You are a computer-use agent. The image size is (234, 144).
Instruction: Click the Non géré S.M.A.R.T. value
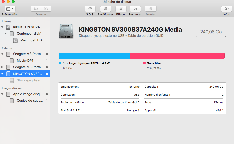[x=133, y=110]
